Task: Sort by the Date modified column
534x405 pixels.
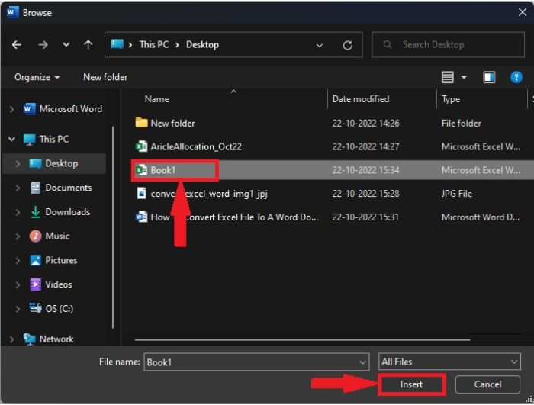Action: click(x=361, y=99)
